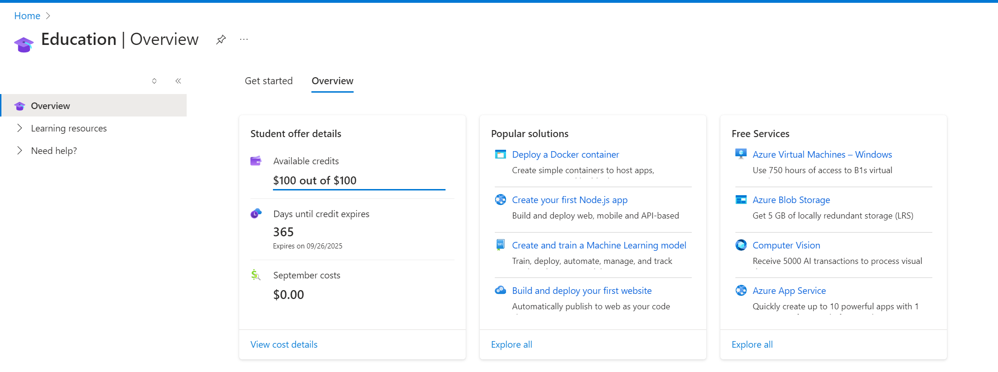Click Explore all under Popular solutions
Screen dimensions: 998x372
point(512,344)
